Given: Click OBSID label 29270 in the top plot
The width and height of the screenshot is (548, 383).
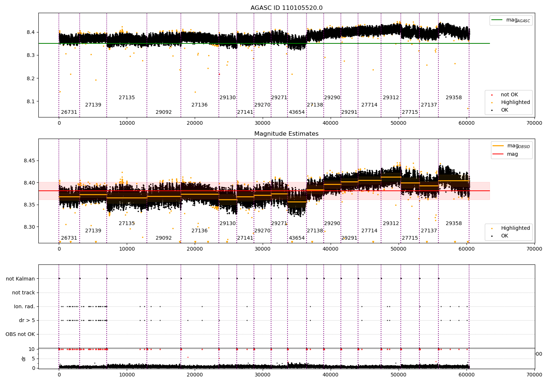Looking at the screenshot, I should click(x=262, y=105).
